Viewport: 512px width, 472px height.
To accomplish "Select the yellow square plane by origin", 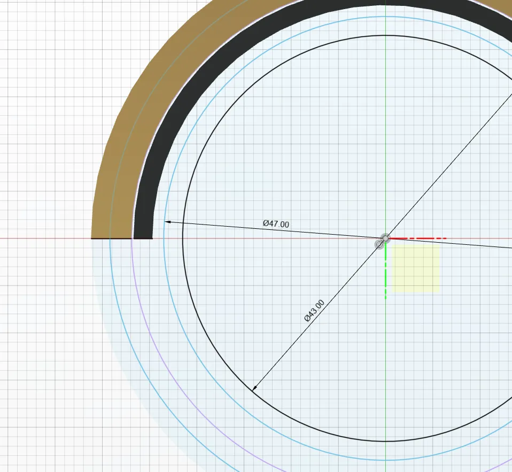I will click(416, 268).
